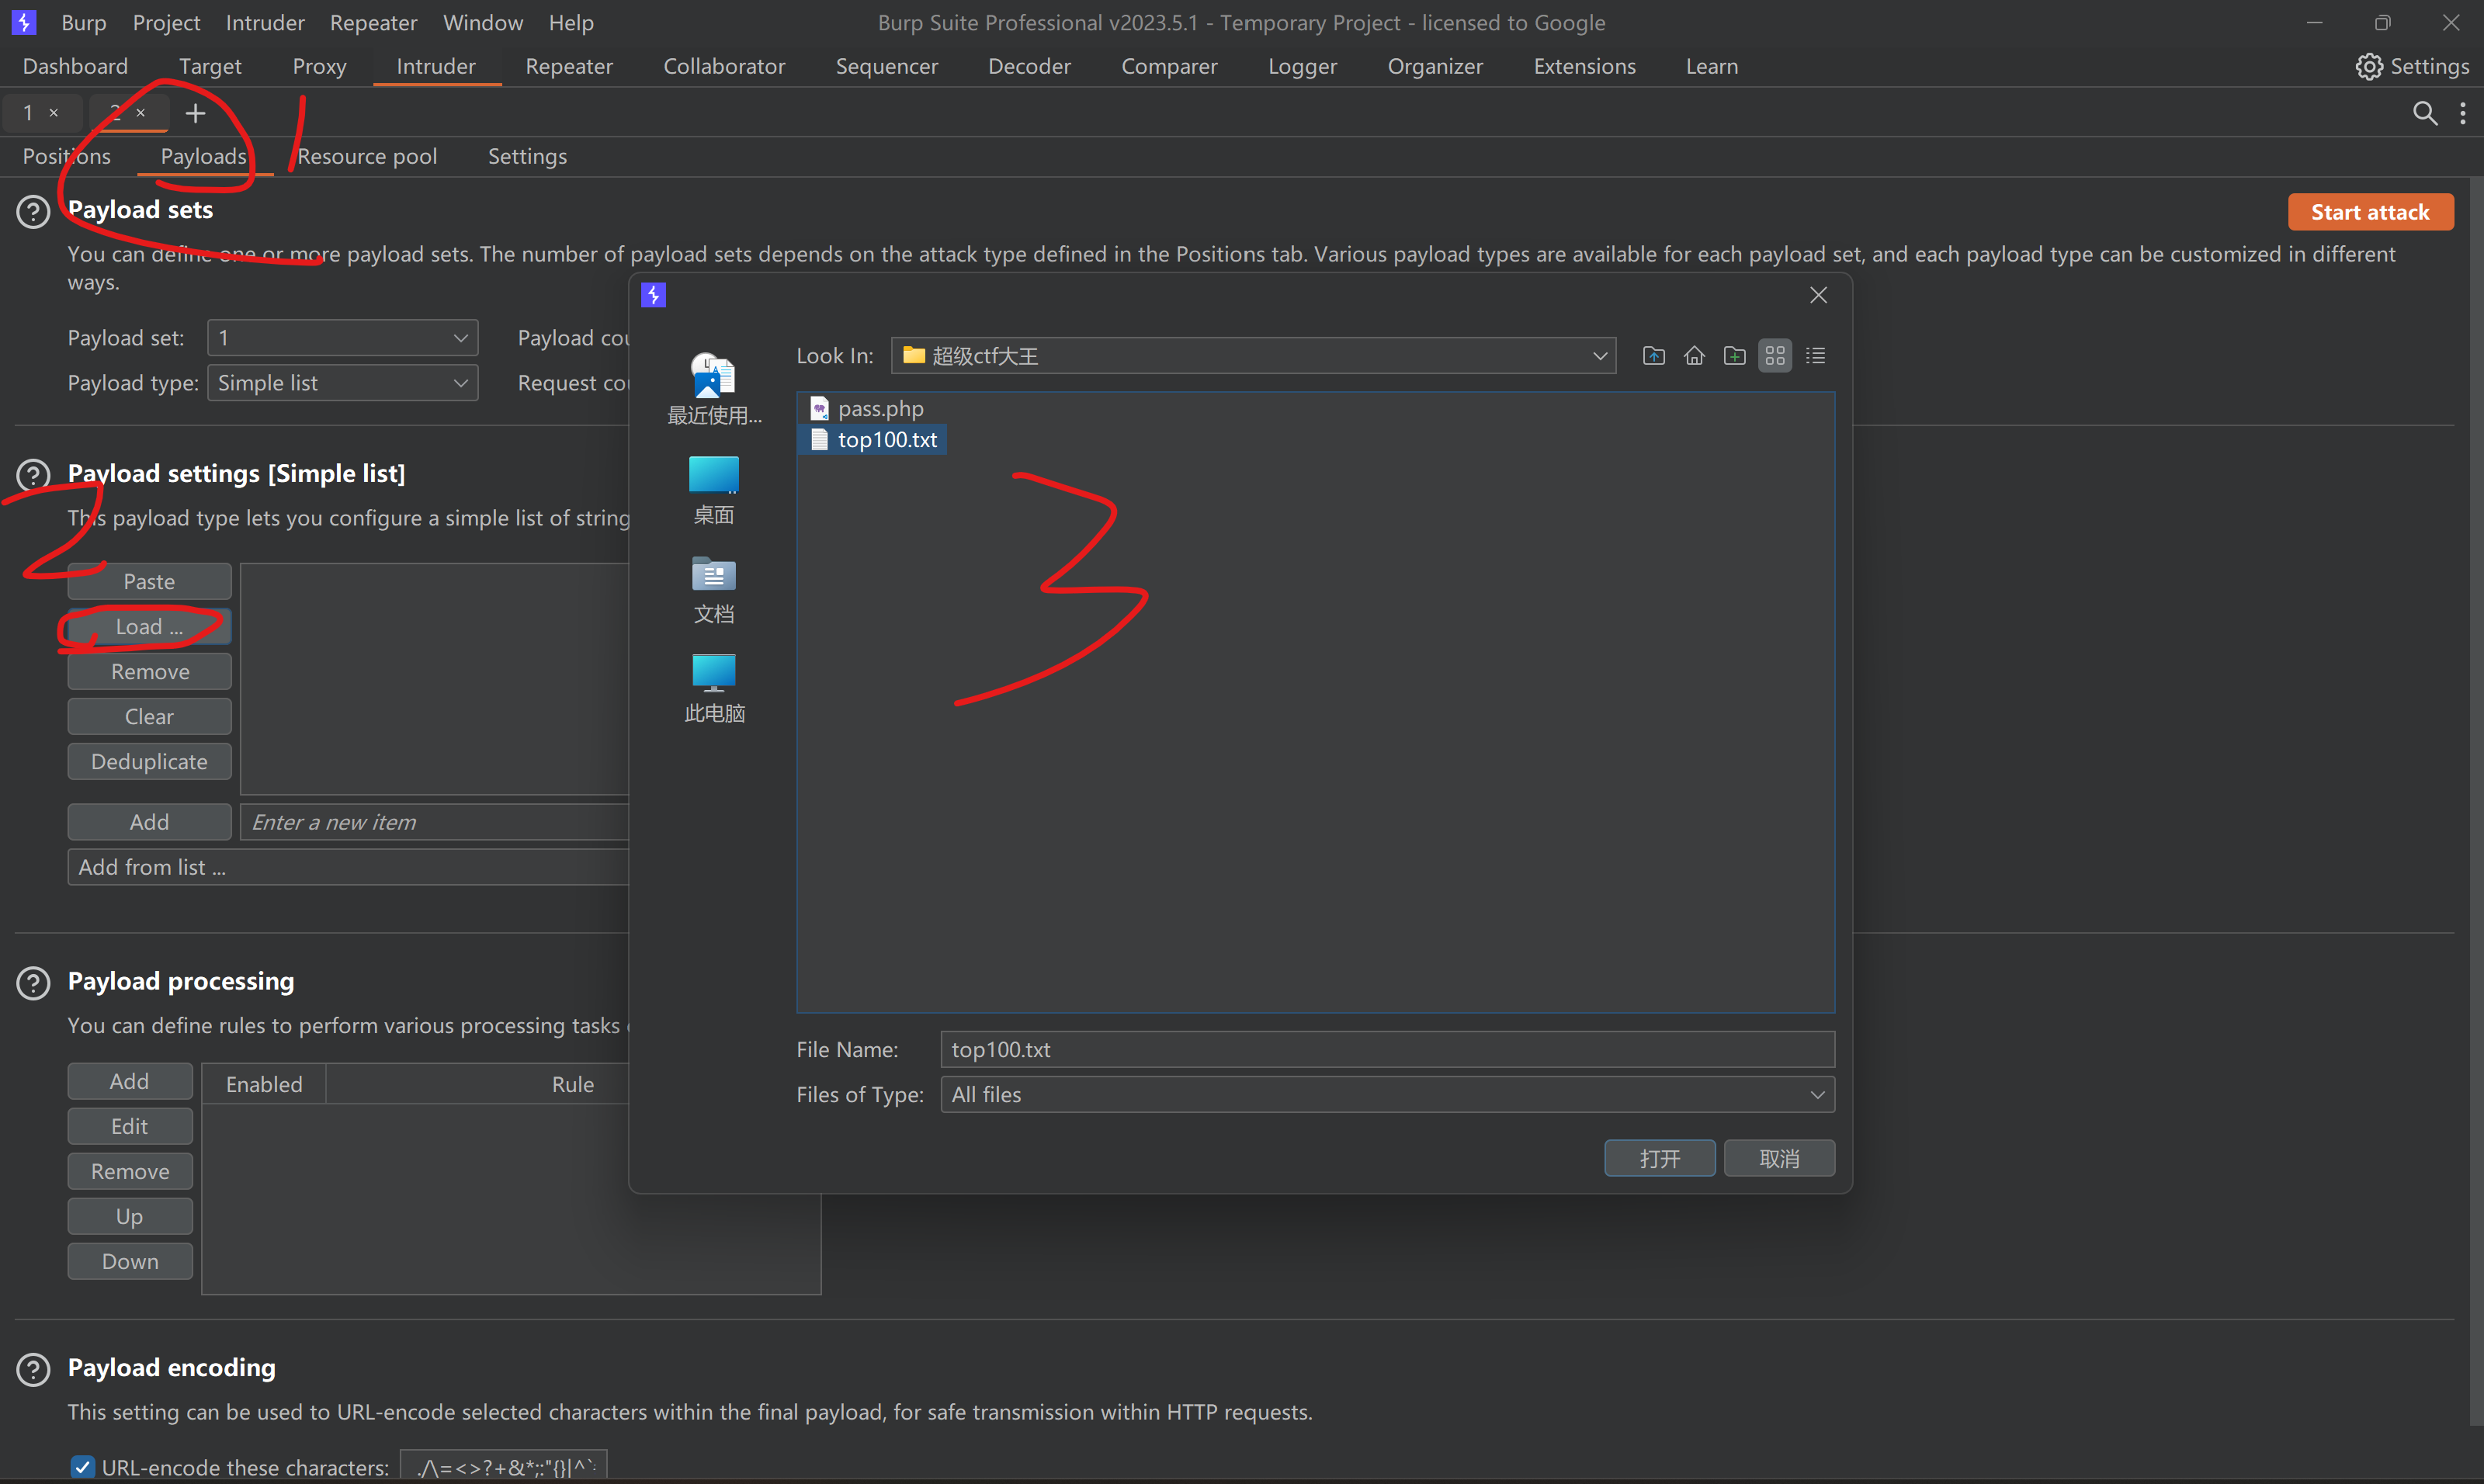
Task: Expand the Files of Type dropdown
Action: (1817, 1094)
